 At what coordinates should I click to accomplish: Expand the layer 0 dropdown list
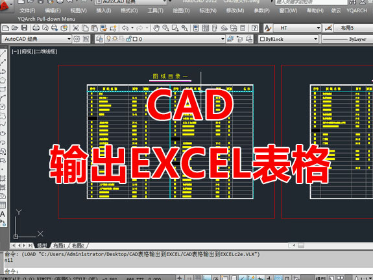(223, 39)
